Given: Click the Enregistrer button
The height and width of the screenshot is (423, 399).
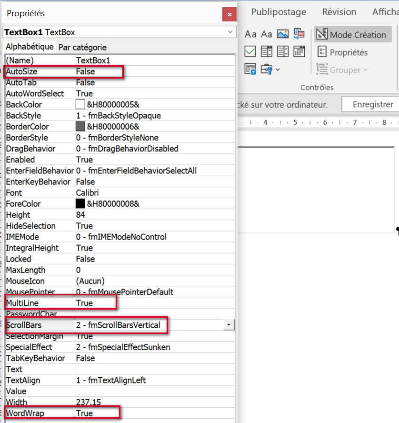Looking at the screenshot, I should click(x=373, y=104).
